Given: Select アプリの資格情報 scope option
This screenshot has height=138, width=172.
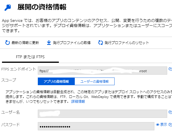Looking at the screenshot, I should (x=56, y=81).
